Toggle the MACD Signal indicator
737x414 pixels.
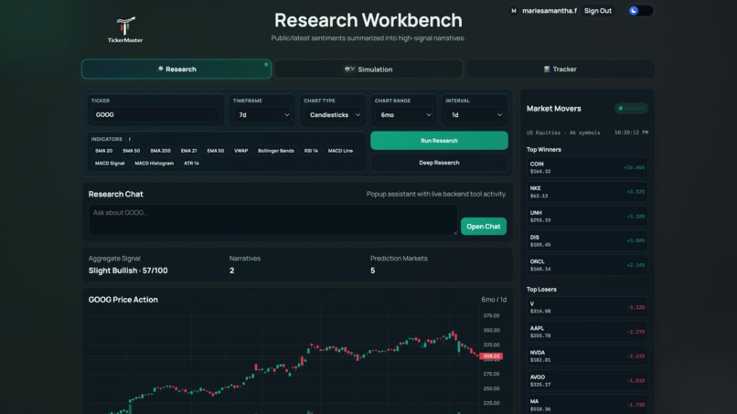coord(110,163)
